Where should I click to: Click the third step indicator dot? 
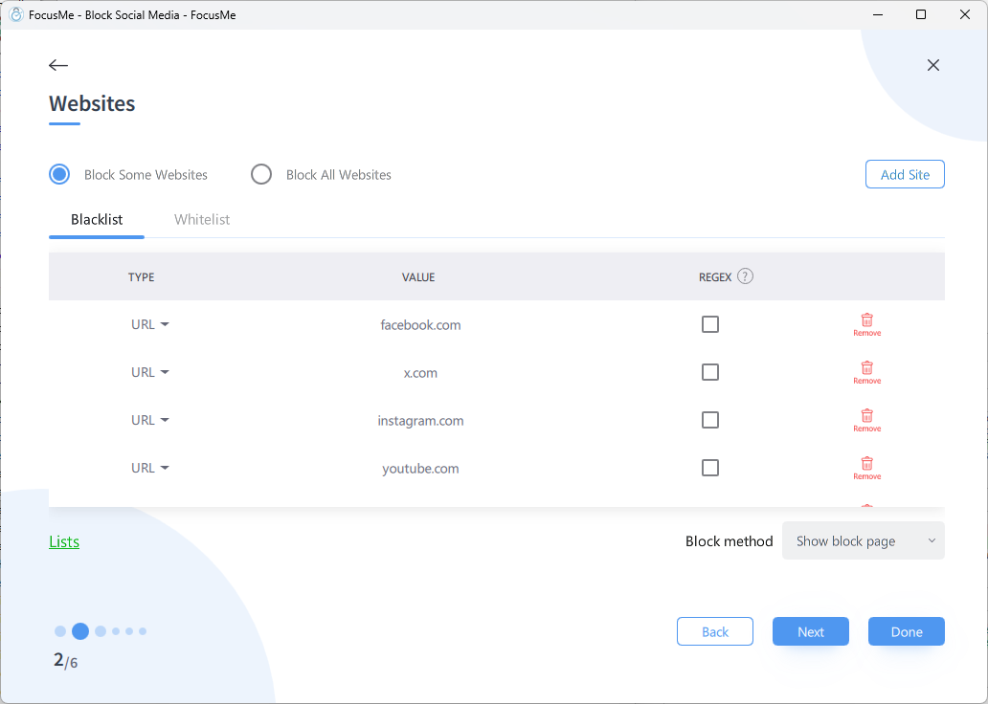click(101, 631)
